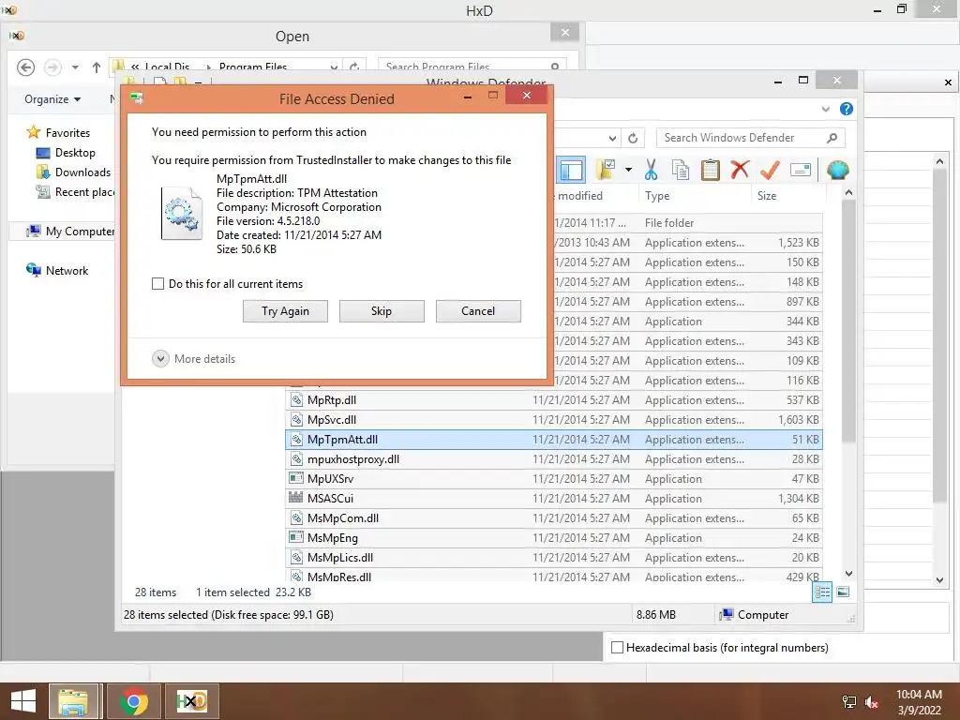
Task: Click the blue Help question mark icon
Action: pos(847,109)
